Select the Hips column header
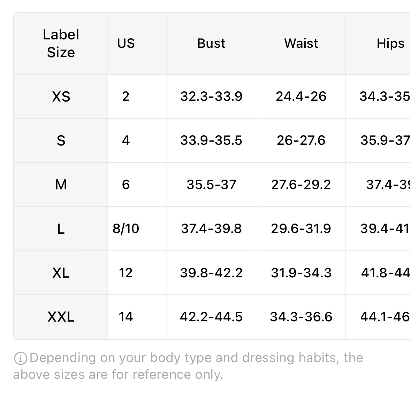 pyautogui.click(x=390, y=44)
